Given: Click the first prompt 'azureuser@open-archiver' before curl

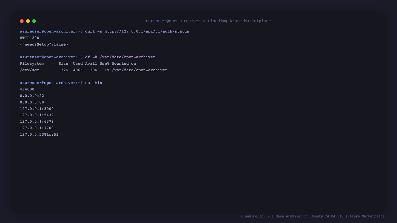Looking at the screenshot, I should click(48, 31).
